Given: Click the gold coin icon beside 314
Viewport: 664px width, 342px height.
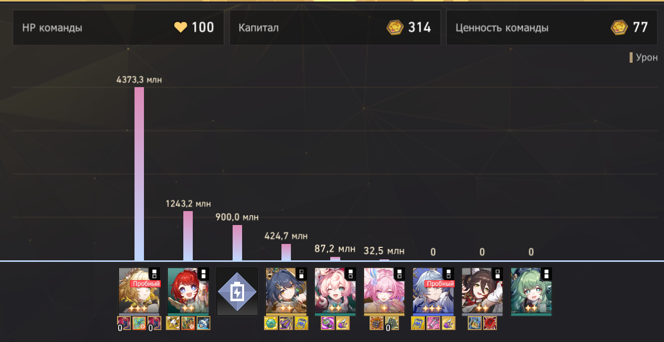Looking at the screenshot, I should point(395,27).
